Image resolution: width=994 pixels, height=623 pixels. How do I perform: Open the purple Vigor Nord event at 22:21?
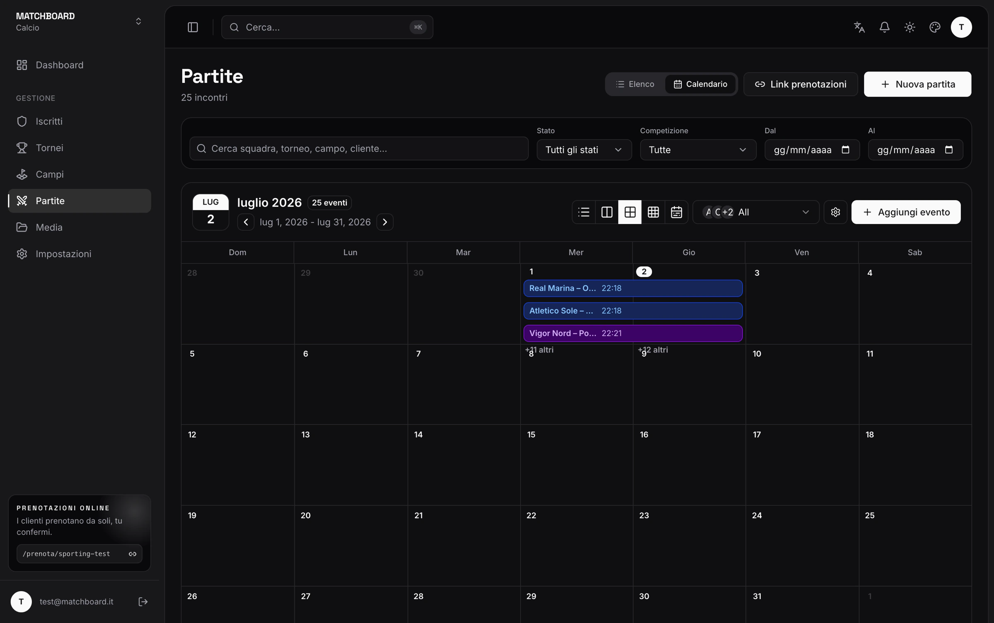pyautogui.click(x=633, y=333)
